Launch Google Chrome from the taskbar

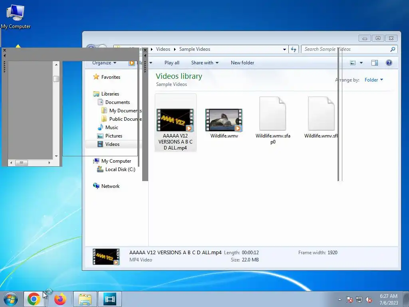[x=34, y=299]
